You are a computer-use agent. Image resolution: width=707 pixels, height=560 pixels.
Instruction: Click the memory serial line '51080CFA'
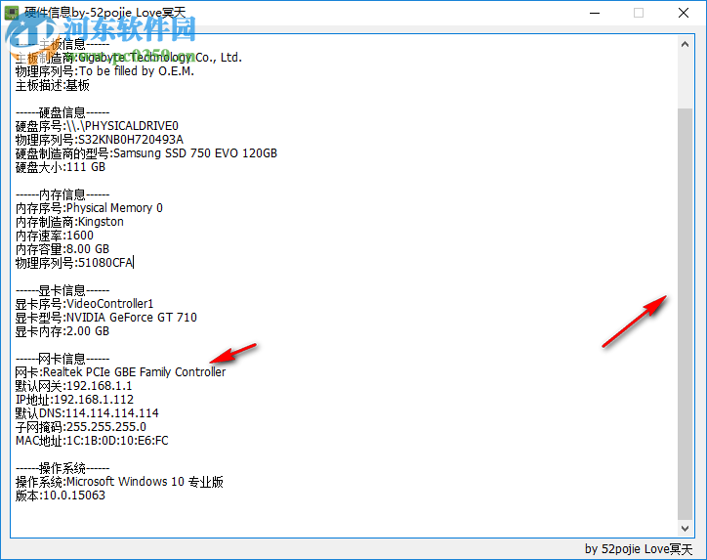click(74, 263)
